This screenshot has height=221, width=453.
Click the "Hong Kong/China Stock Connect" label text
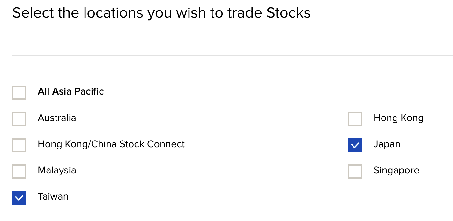click(111, 144)
